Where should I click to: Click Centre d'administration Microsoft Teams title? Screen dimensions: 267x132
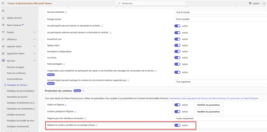[x=30, y=3]
